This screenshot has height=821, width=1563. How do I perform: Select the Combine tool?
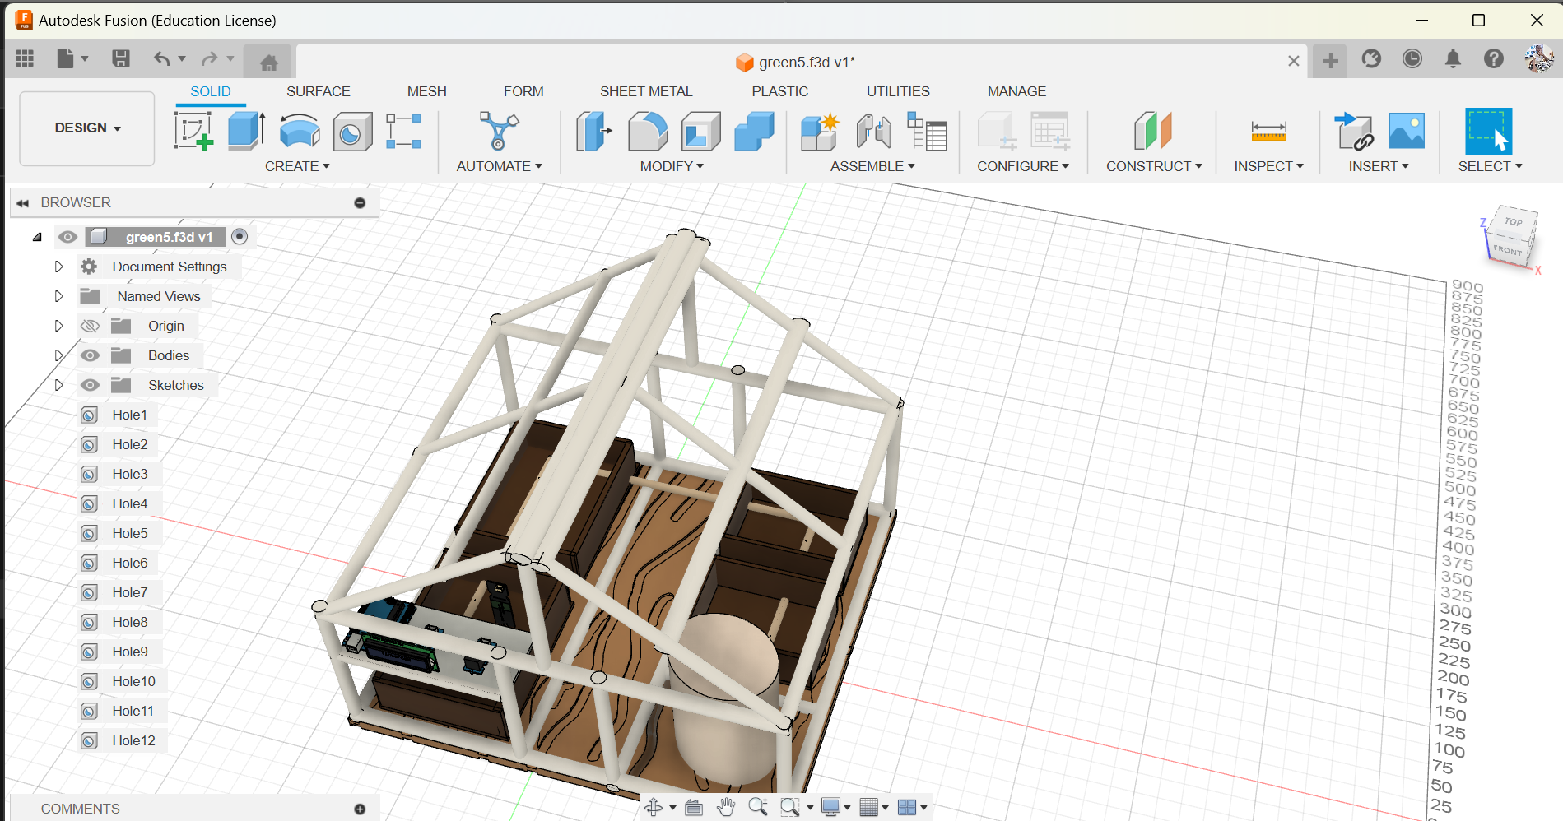(754, 131)
